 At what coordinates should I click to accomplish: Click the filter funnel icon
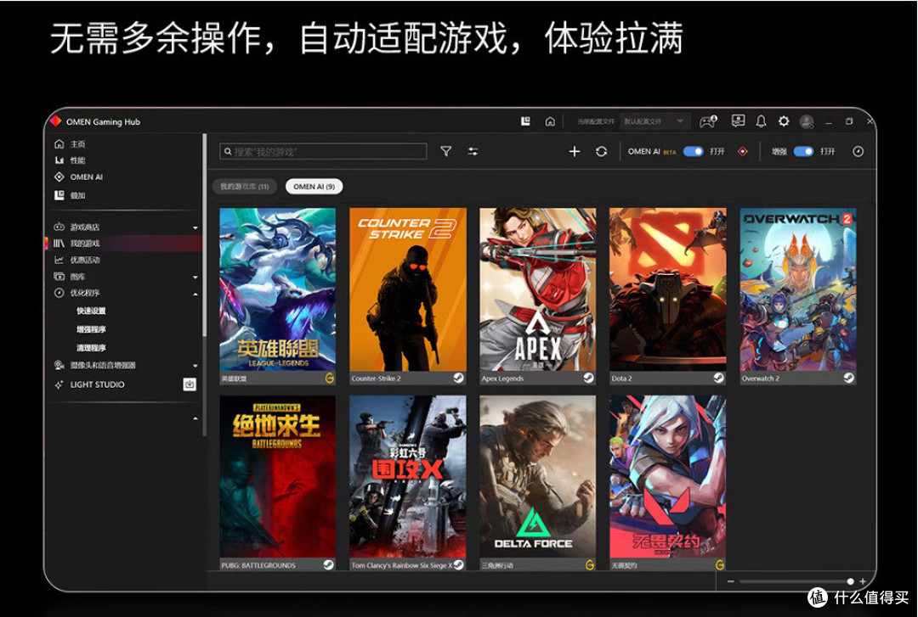click(x=446, y=151)
